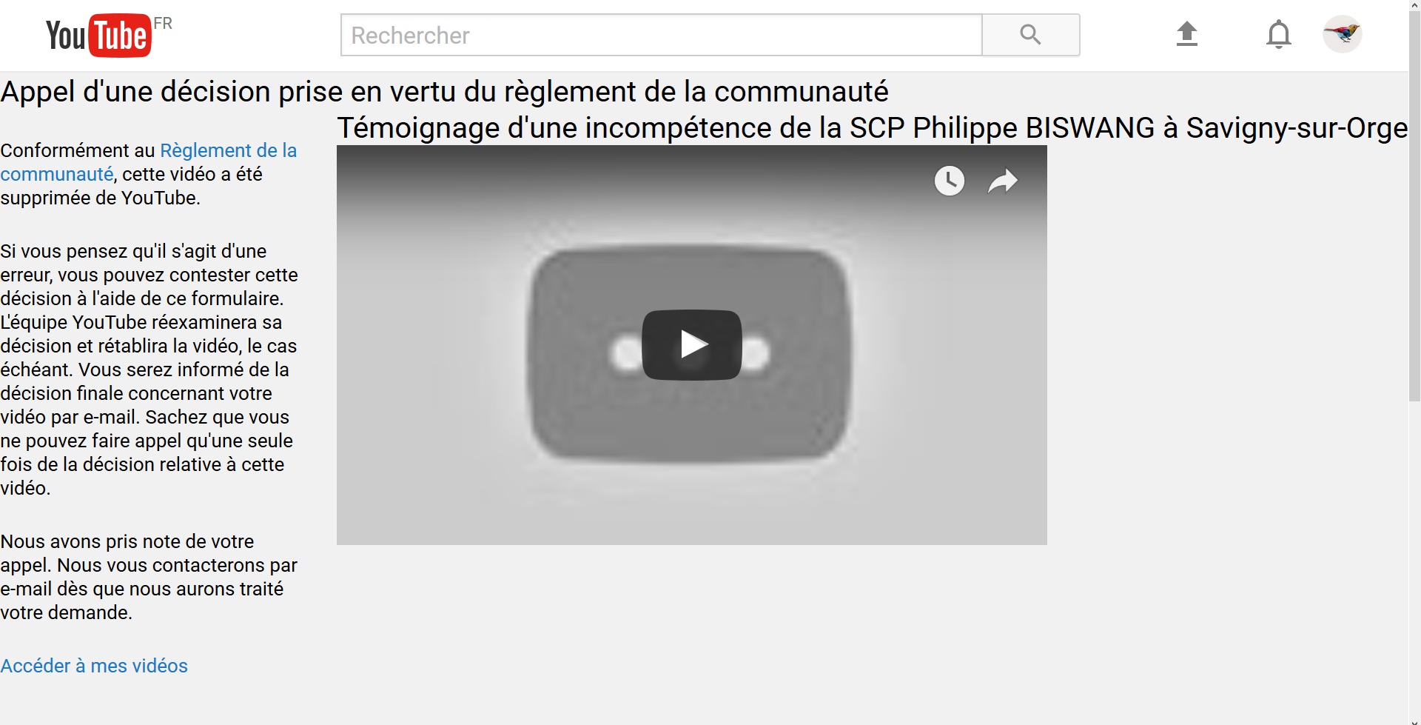Open the account avatar with the bird picture
Image resolution: width=1421 pixels, height=725 pixels.
click(1342, 34)
